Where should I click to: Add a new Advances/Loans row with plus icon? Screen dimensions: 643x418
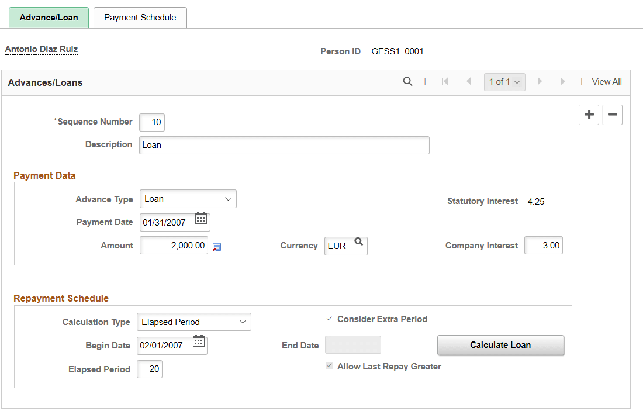pyautogui.click(x=589, y=115)
